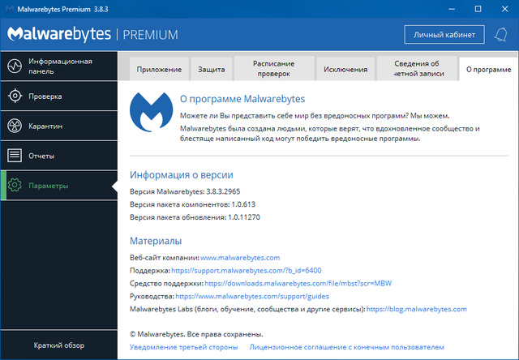This screenshot has height=360, width=519.
Task: Switch to the Приложение tab
Action: pyautogui.click(x=159, y=70)
